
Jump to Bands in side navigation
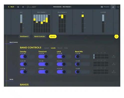11,79
